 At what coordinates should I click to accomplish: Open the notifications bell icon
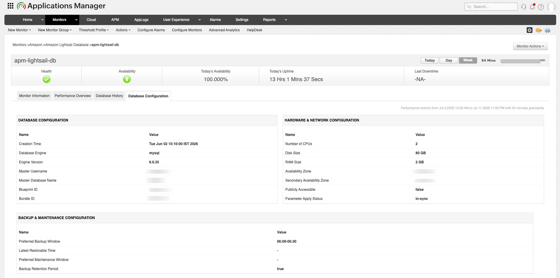coord(532,6)
